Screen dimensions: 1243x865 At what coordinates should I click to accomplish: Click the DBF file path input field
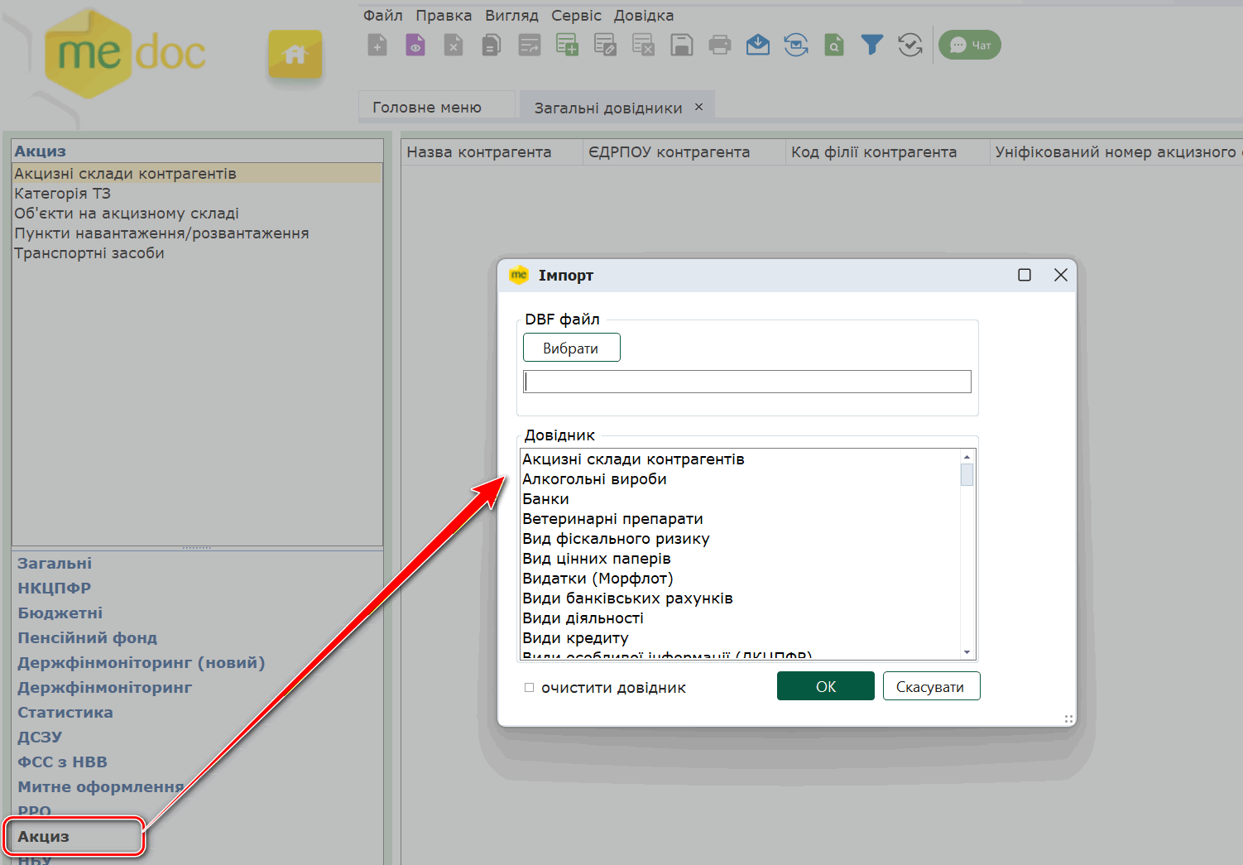[746, 382]
